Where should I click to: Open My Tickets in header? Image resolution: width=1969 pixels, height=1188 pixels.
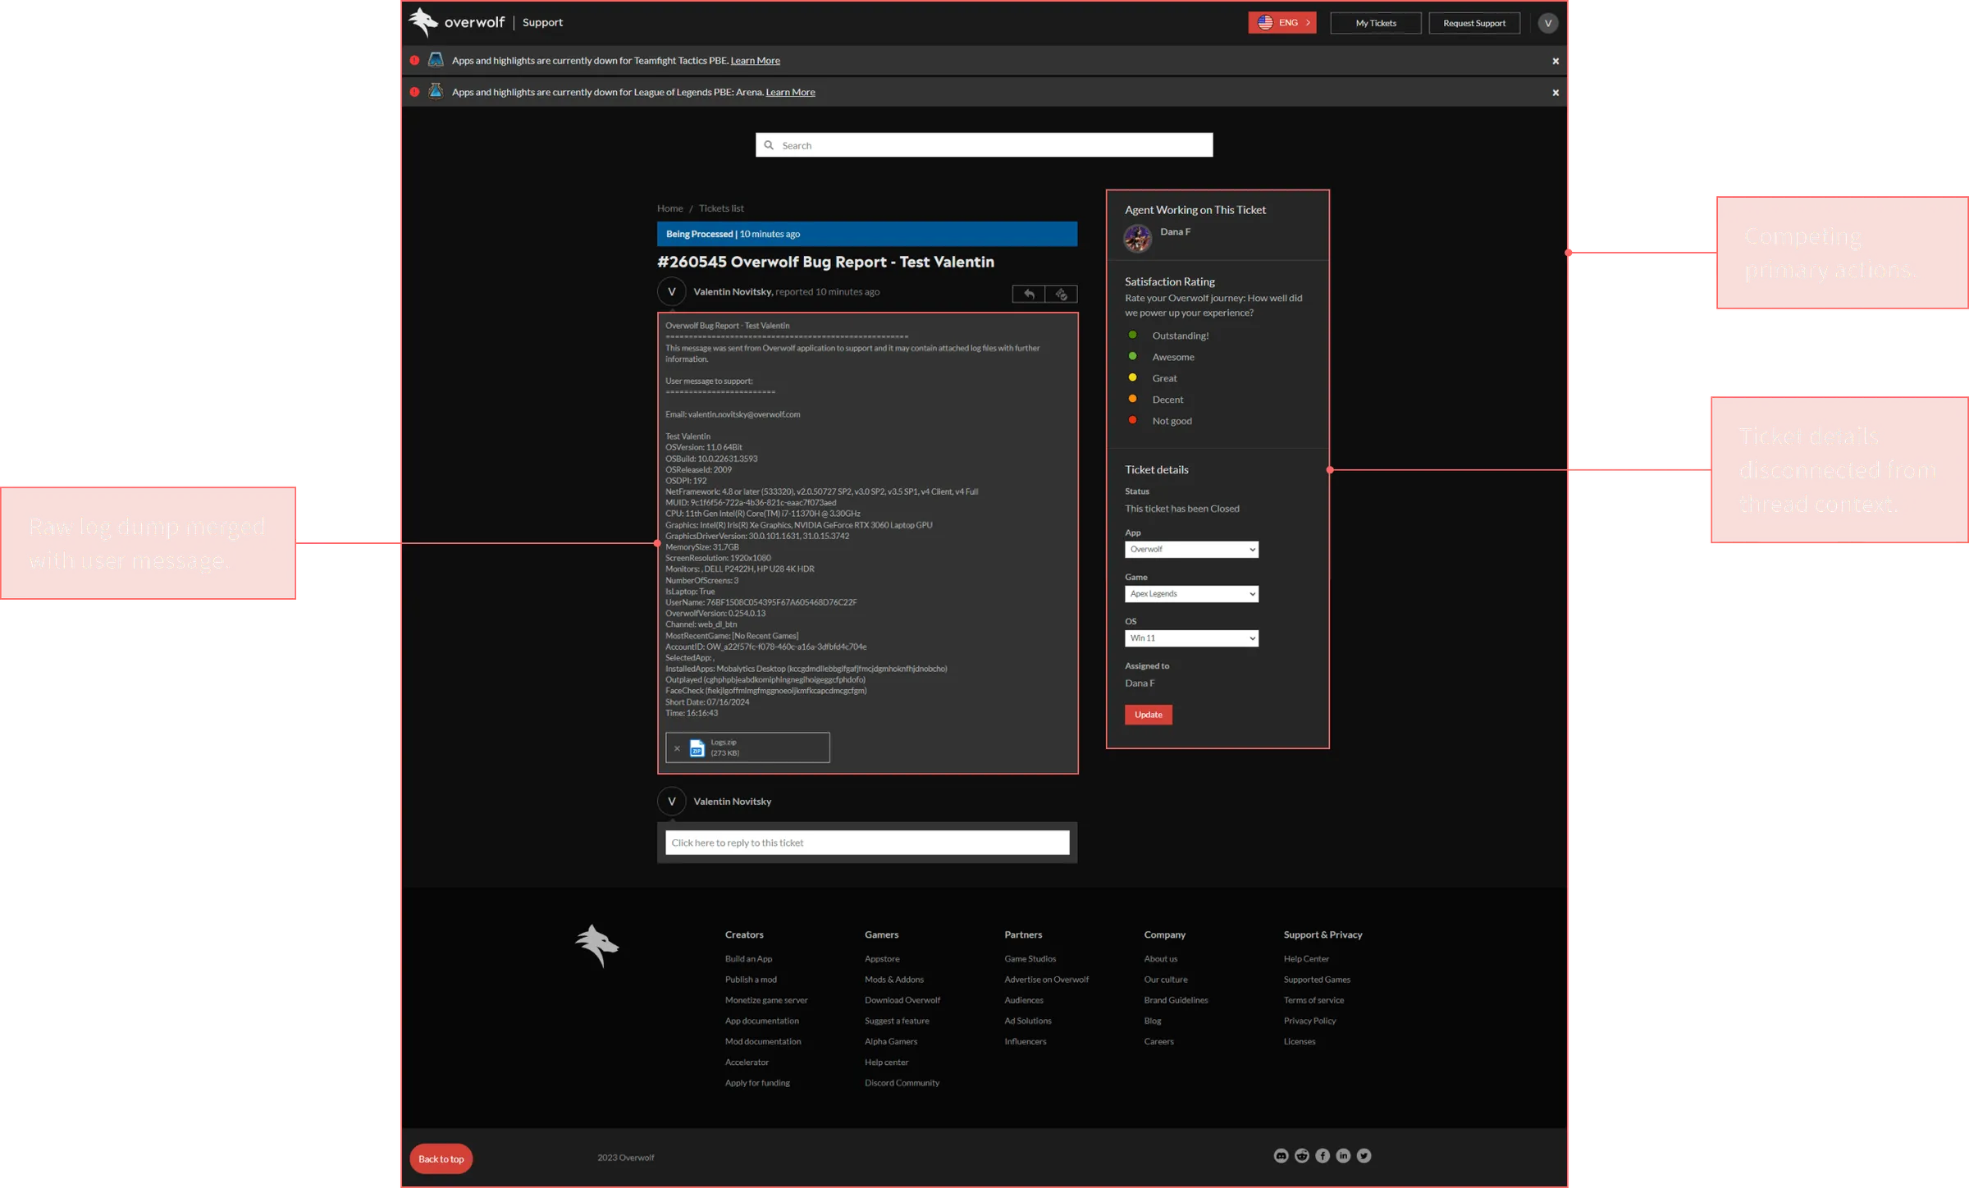(1375, 23)
